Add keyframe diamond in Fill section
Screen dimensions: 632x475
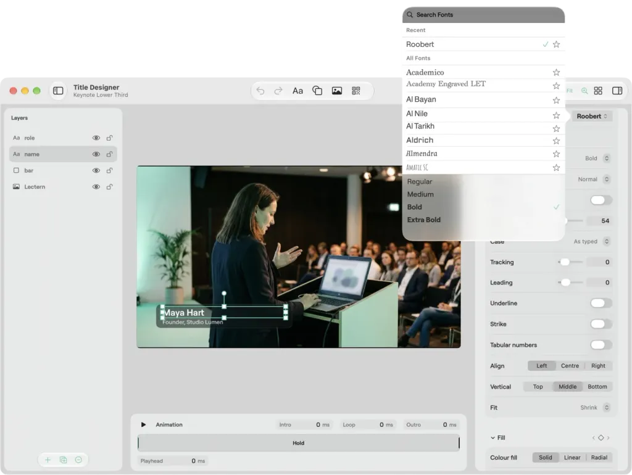(601, 437)
